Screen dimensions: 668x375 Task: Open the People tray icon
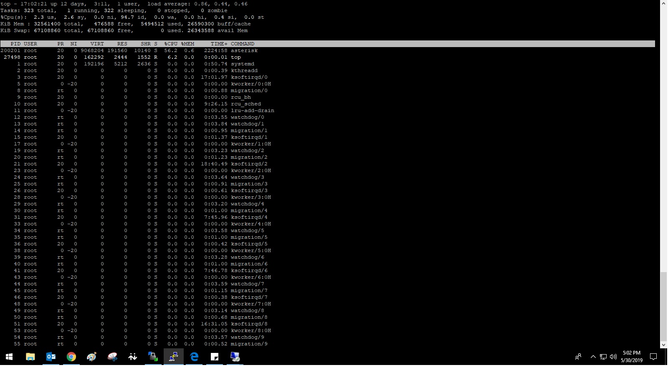click(x=578, y=357)
